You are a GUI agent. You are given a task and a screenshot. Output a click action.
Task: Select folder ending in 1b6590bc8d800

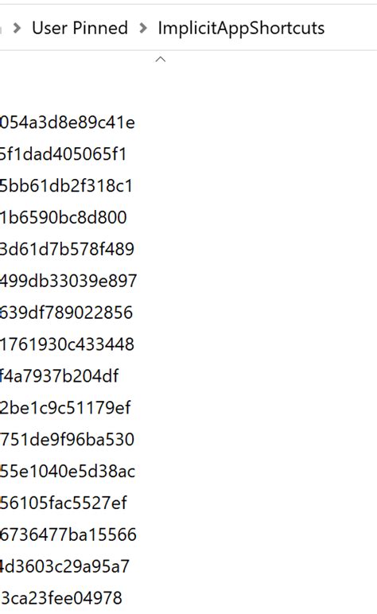click(x=64, y=218)
